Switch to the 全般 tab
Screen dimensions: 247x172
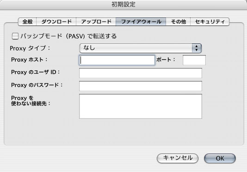tap(27, 22)
